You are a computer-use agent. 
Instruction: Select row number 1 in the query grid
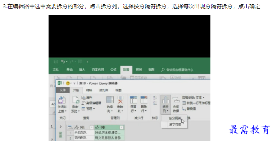(x=70, y=133)
